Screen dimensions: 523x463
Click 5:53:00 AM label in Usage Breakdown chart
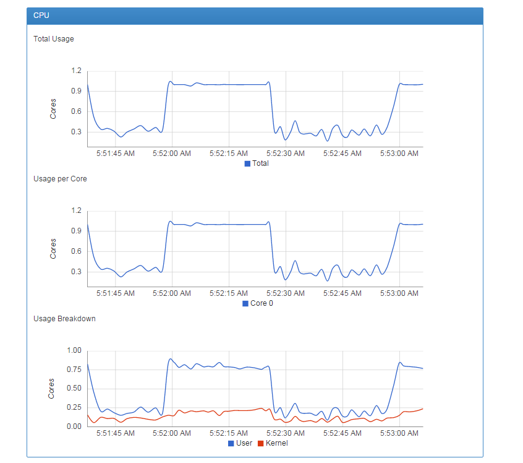click(399, 434)
